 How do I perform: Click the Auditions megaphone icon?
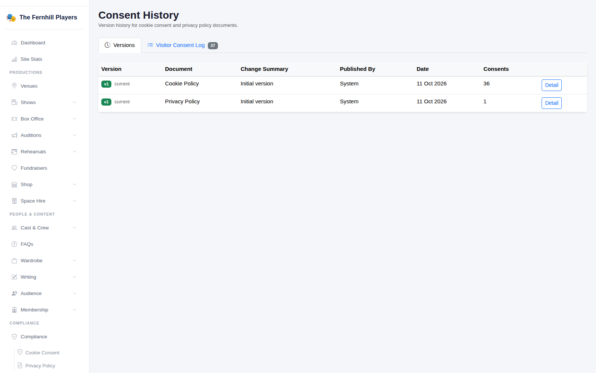point(14,135)
